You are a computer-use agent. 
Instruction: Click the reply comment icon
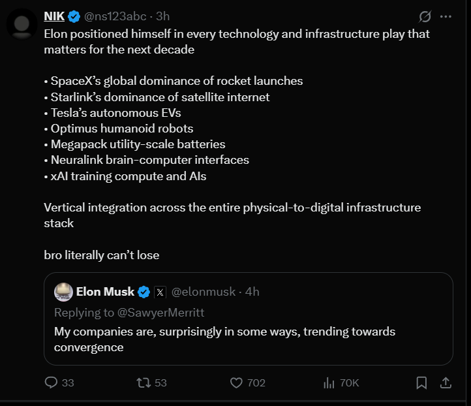52,383
